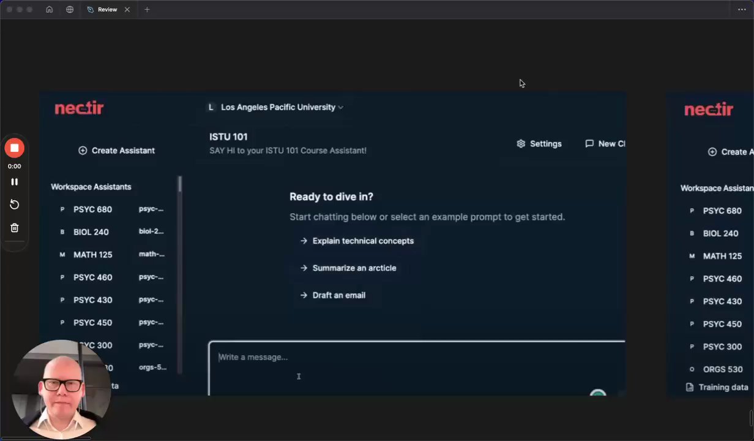Select the Draft an email prompt
Viewport: 754px width, 441px height.
(x=333, y=295)
